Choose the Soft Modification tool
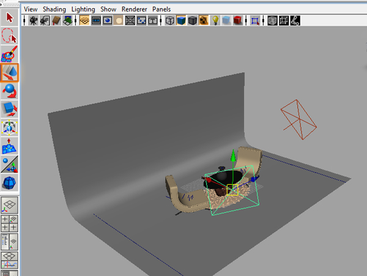 [10, 146]
